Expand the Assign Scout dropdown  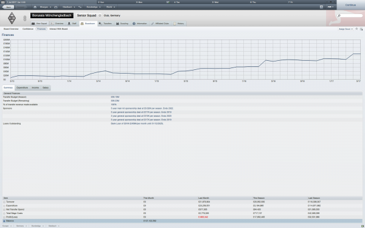coord(346,29)
